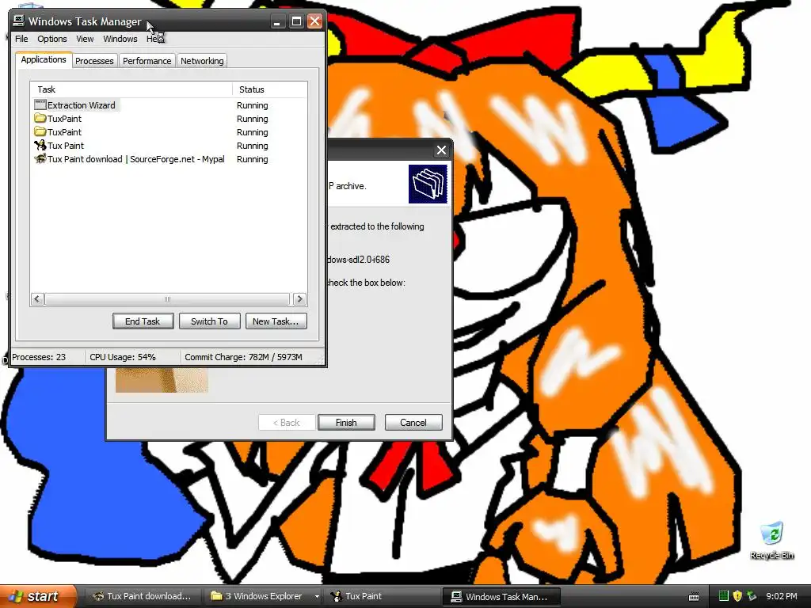Click Finish in the Extraction Wizard
The image size is (811, 608).
[x=346, y=423]
